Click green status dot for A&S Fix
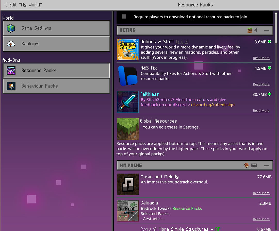Image resolution: width=279 pixels, height=231 pixels. coord(269,68)
